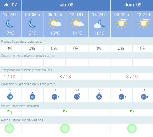
Task: Click the hazy sun icon for dom. 12–24 h
Action: click(144, 23)
